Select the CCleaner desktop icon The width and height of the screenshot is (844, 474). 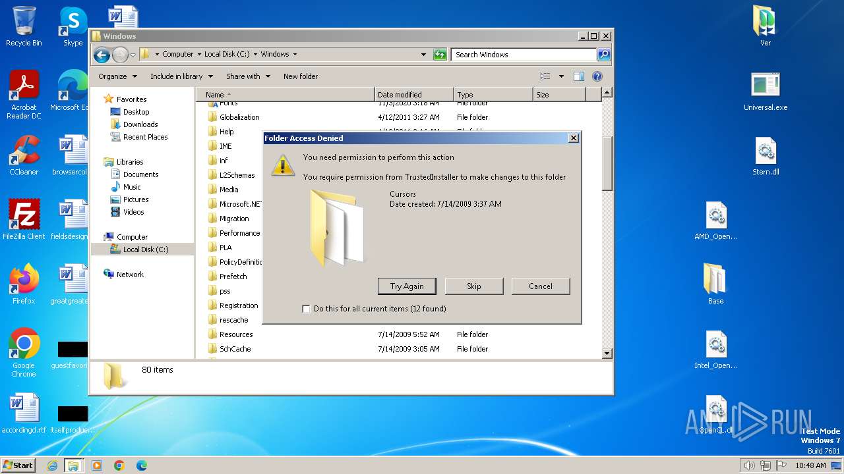24,155
